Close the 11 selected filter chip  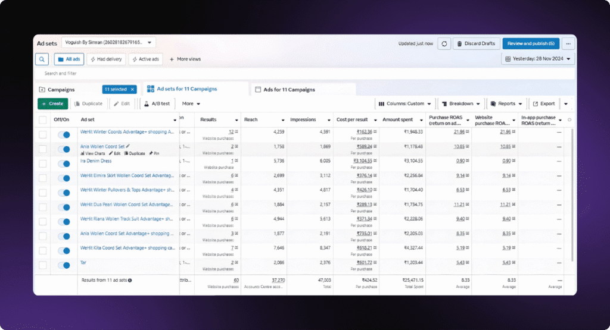[x=132, y=89]
